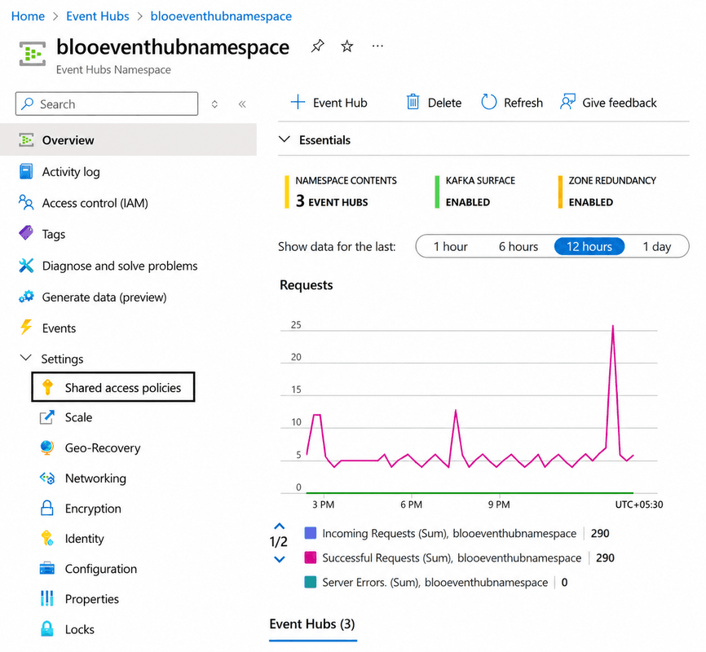The width and height of the screenshot is (706, 652).
Task: Click the Configuration toolbox icon
Action: click(47, 568)
